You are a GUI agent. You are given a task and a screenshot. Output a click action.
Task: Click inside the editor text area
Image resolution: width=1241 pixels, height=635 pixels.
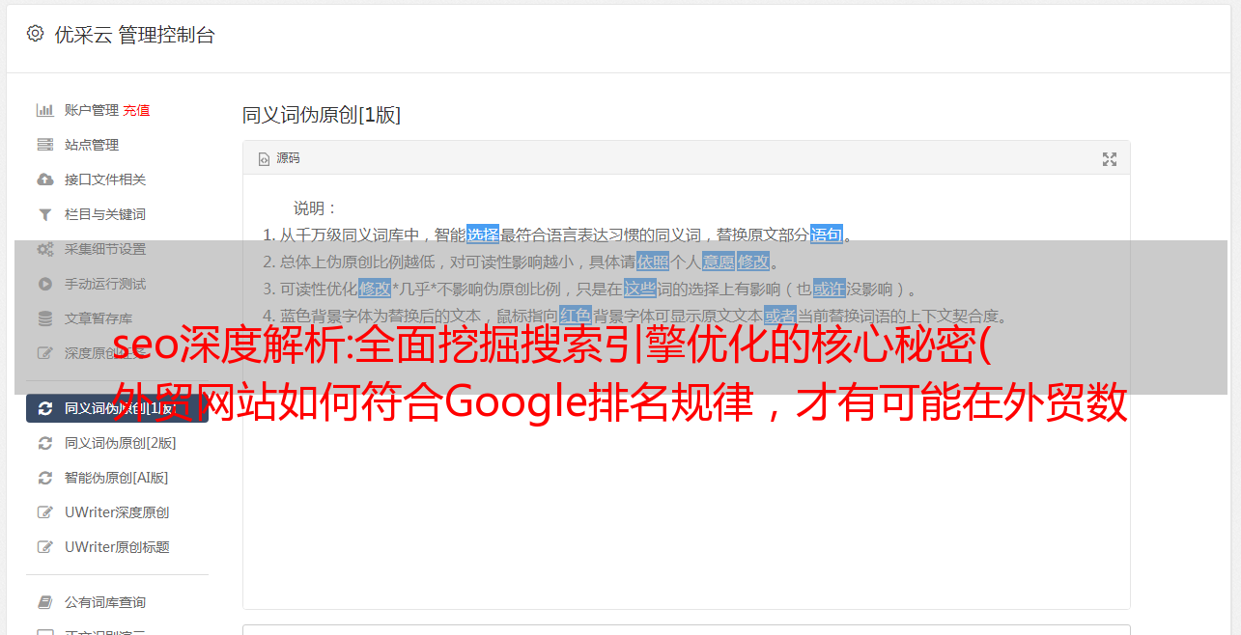pos(686,463)
